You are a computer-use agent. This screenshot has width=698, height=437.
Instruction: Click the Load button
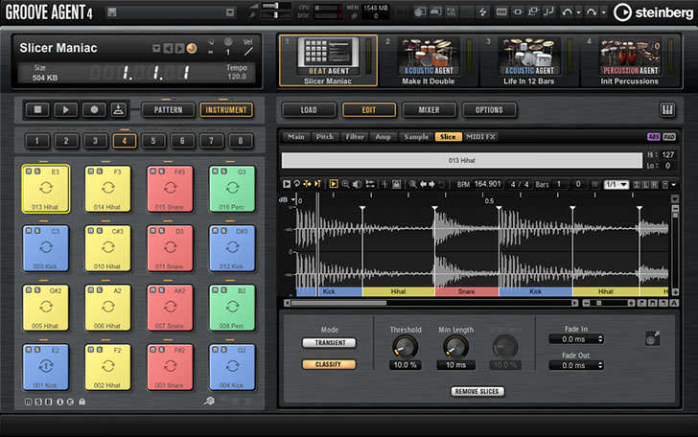(x=309, y=110)
